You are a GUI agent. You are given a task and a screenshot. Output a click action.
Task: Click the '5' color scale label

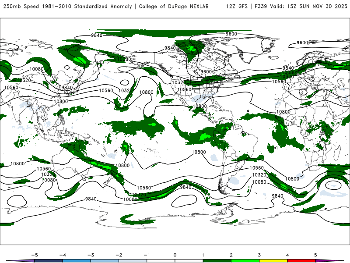(x=315, y=255)
